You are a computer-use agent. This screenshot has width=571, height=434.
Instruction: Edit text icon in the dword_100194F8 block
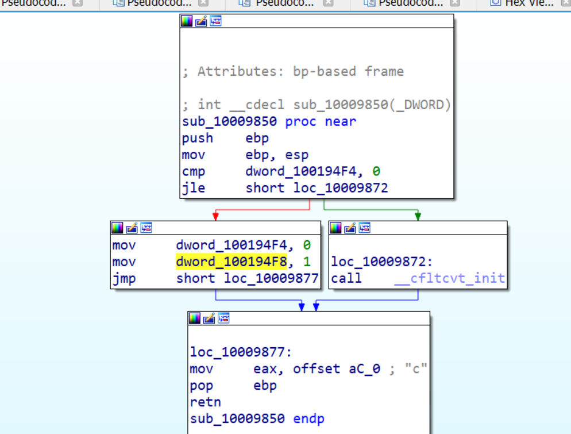tap(132, 228)
